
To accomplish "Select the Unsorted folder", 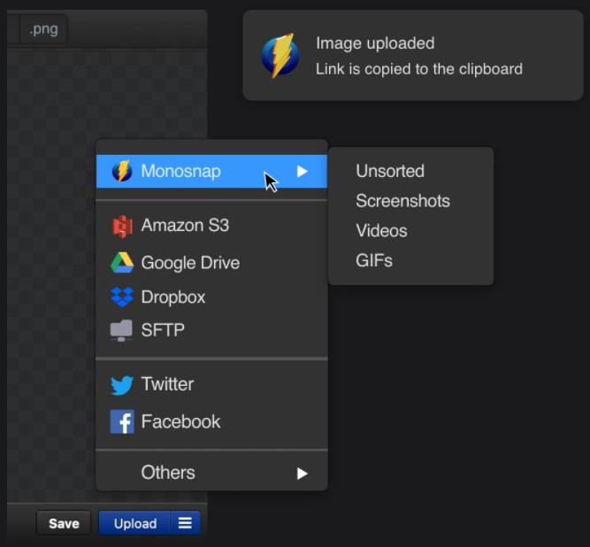I will (x=411, y=172).
